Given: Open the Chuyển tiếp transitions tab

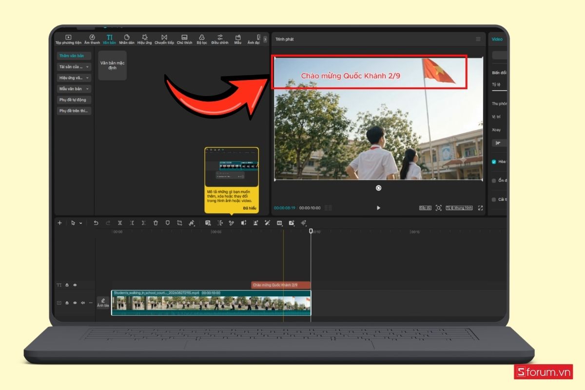Looking at the screenshot, I should [164, 39].
